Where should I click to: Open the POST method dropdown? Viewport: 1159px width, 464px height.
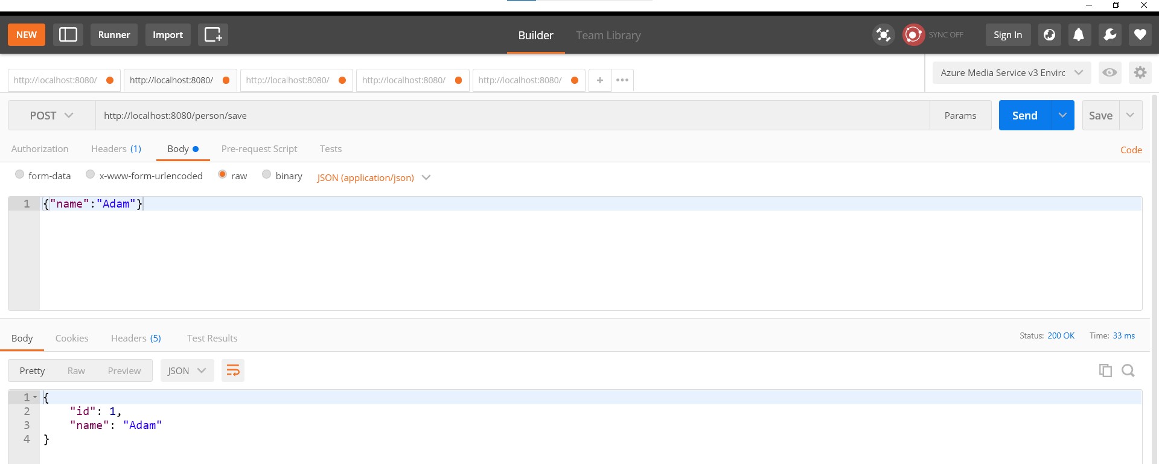[52, 115]
